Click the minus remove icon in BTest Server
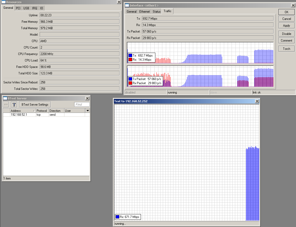 point(6,105)
